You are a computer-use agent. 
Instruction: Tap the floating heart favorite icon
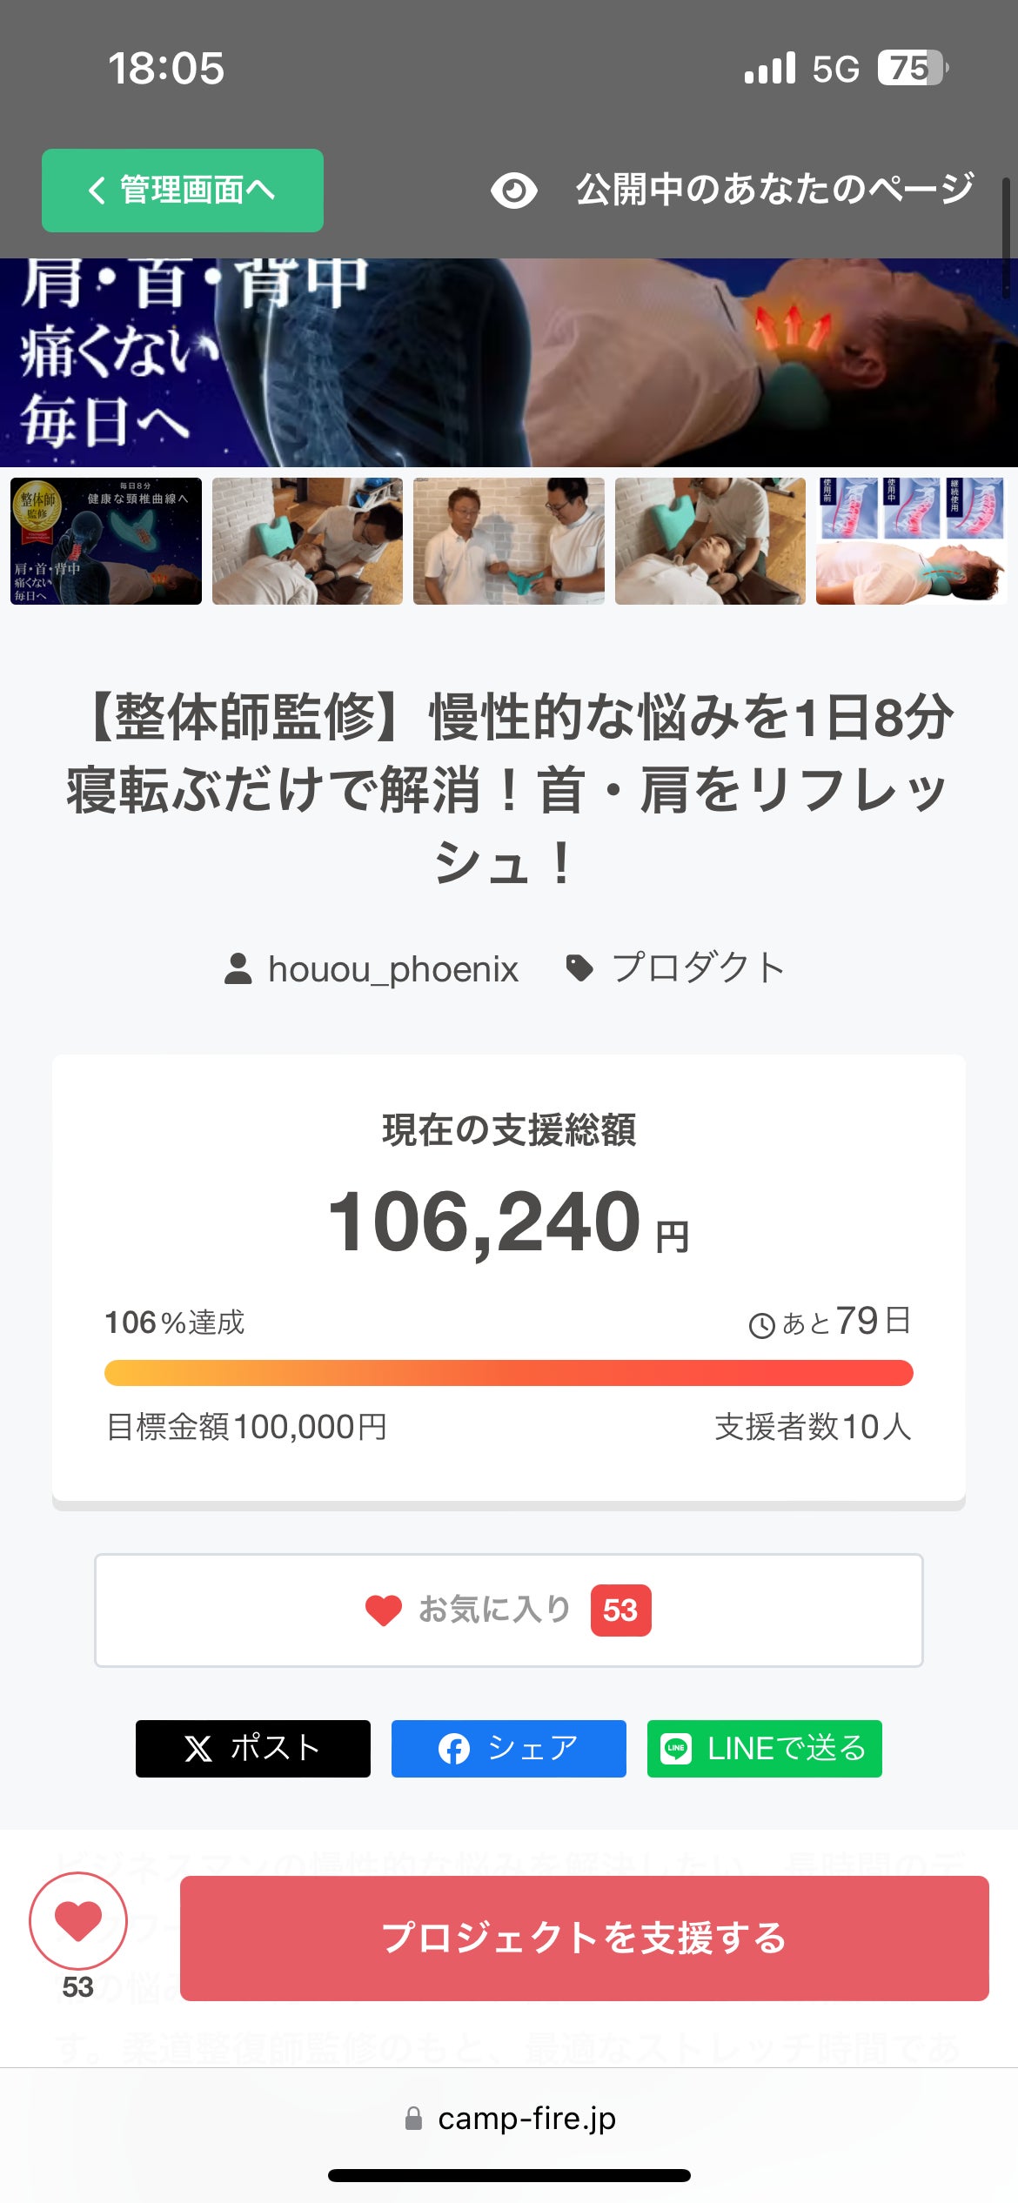[x=78, y=1920]
